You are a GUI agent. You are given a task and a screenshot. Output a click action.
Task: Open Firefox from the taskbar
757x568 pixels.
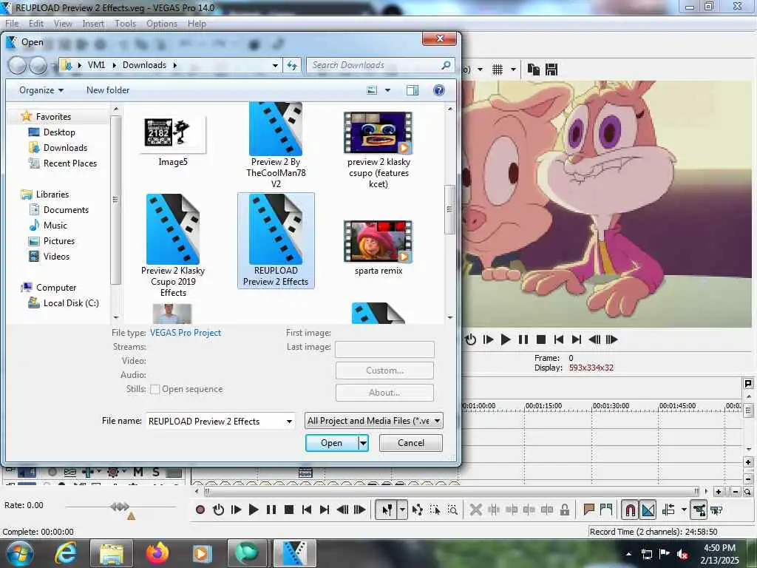point(157,553)
